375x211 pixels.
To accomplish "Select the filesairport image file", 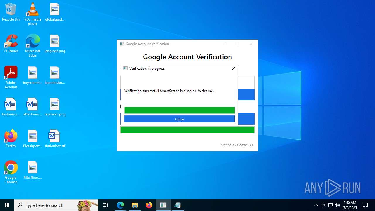I will [x=33, y=139].
